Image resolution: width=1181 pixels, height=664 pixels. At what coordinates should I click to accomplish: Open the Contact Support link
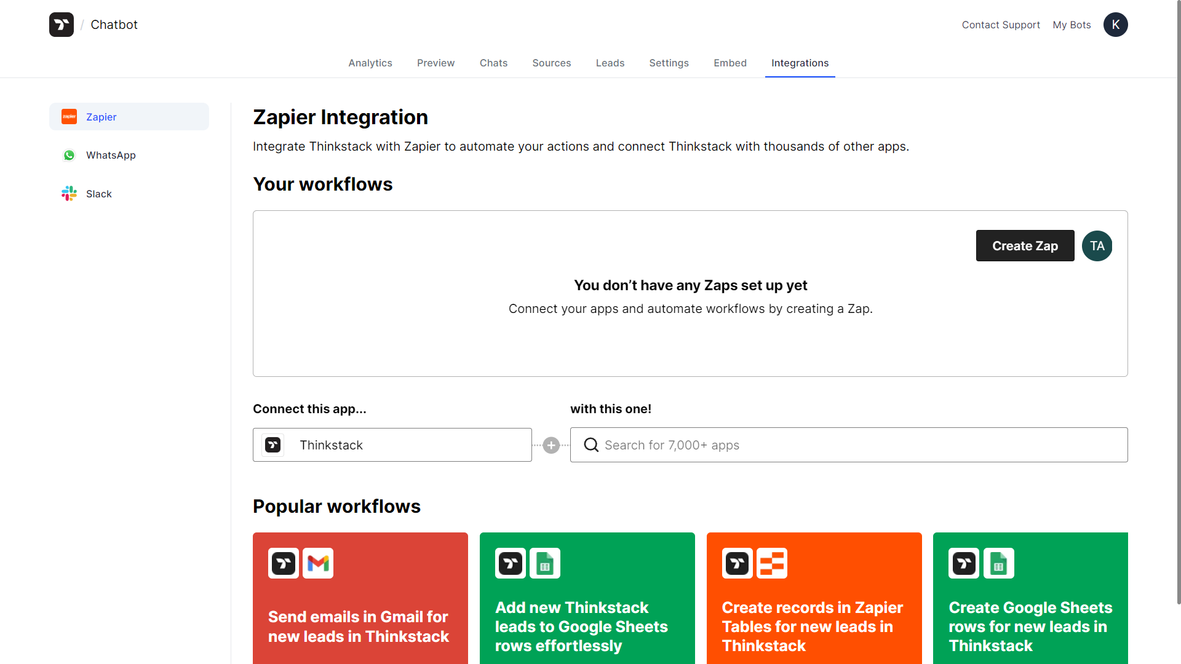[x=1001, y=25]
